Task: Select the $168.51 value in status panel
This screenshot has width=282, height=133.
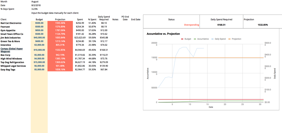Action: [x=221, y=25]
